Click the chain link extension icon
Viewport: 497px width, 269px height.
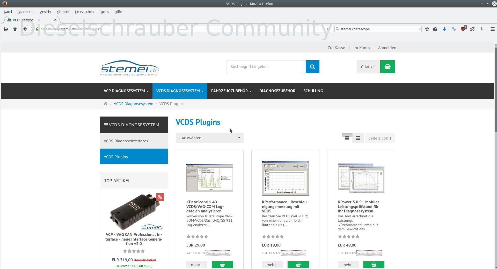(x=454, y=29)
